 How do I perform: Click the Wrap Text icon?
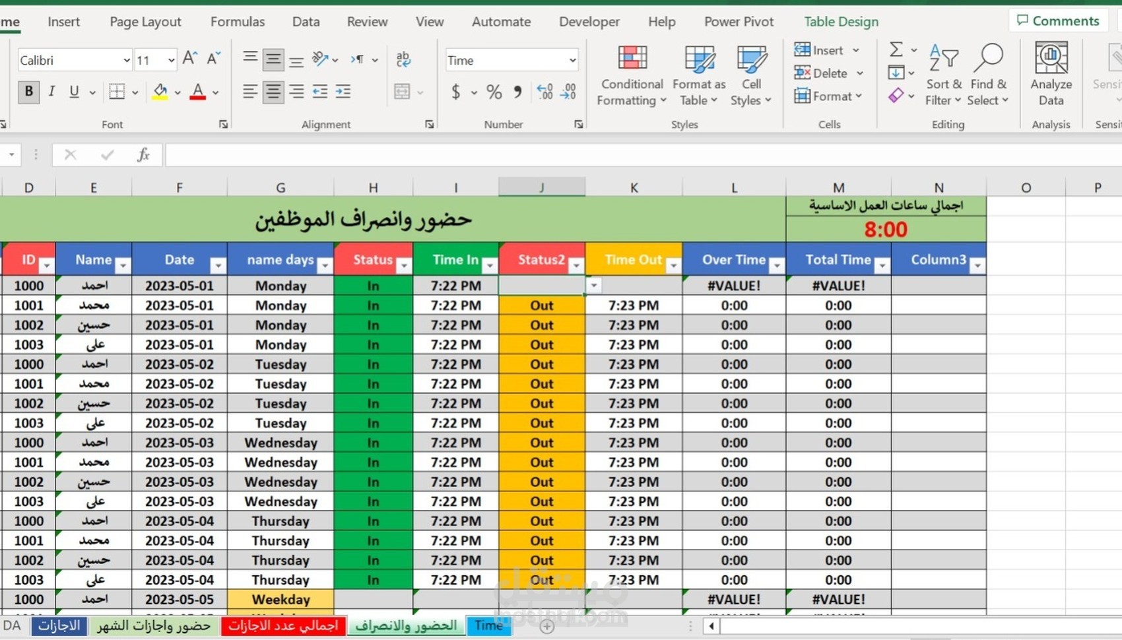(x=403, y=59)
